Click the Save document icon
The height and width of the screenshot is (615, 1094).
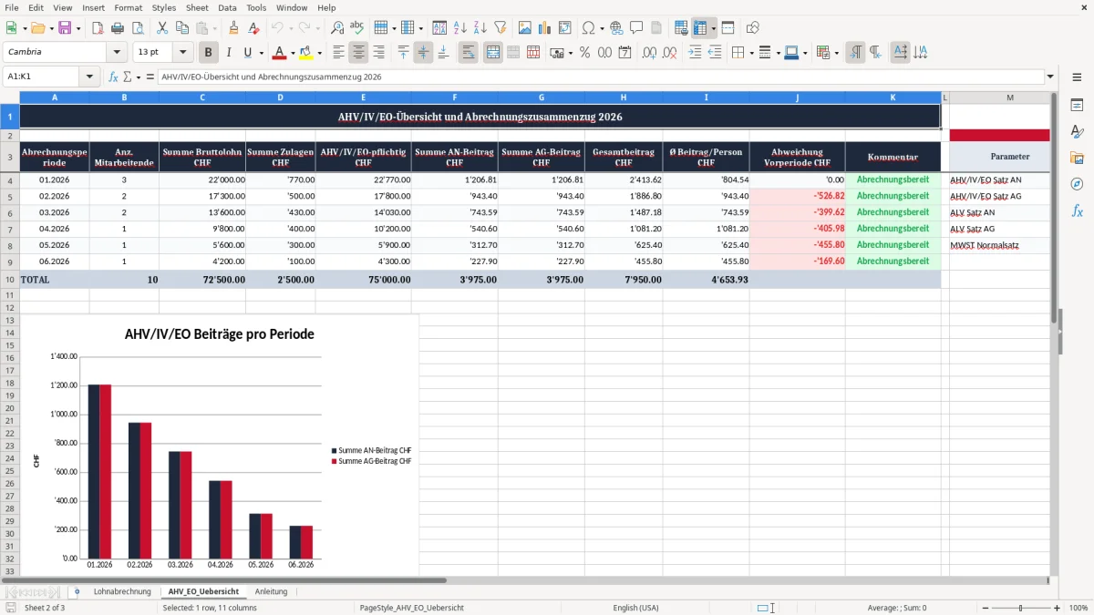tap(66, 28)
